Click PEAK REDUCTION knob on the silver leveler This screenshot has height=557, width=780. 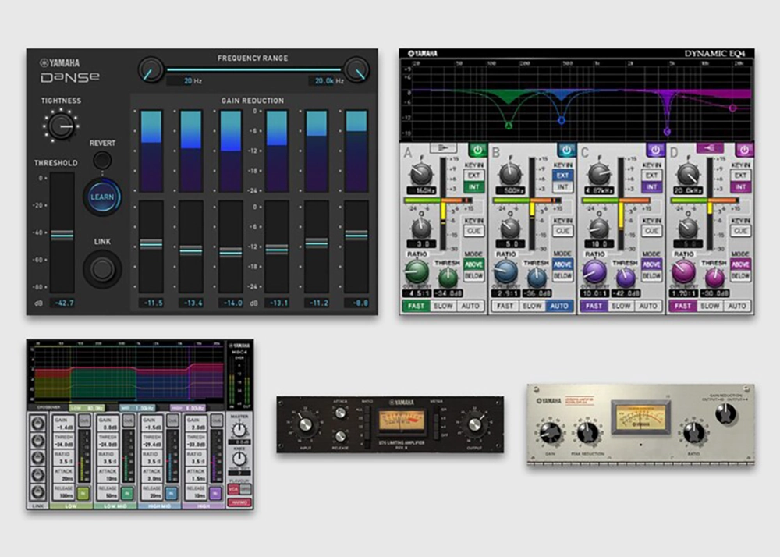[588, 433]
